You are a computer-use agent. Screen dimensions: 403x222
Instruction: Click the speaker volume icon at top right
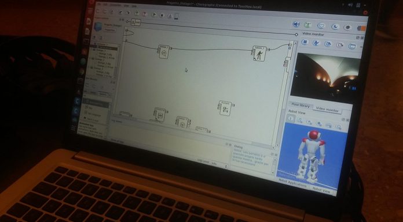296,24
